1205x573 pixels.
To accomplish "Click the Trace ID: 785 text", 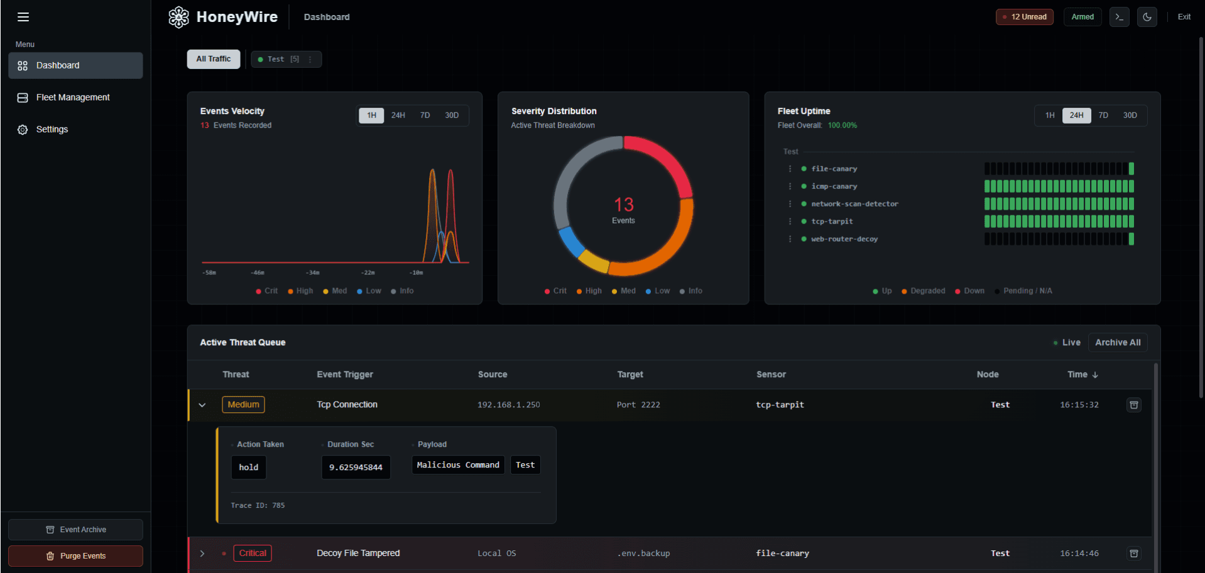I will click(x=258, y=505).
